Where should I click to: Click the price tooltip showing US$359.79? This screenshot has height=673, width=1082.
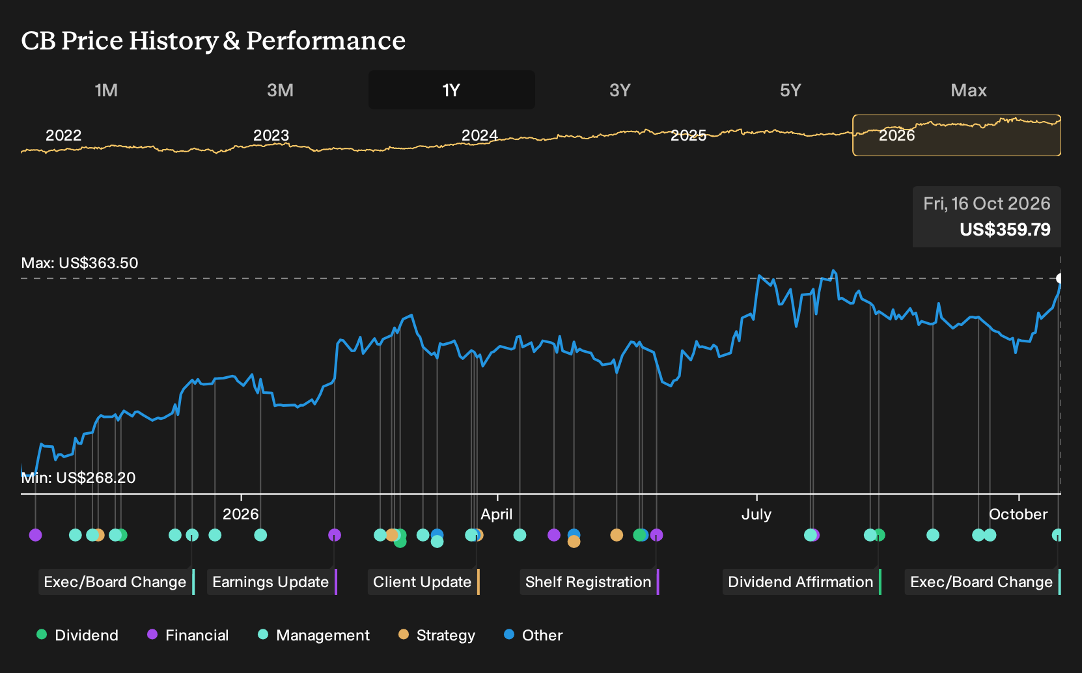[987, 217]
